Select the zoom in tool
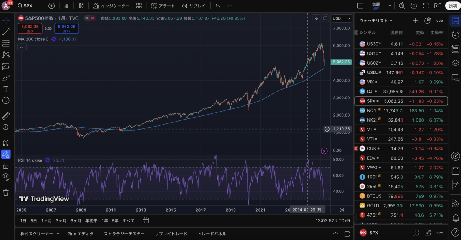This screenshot has width=461, height=240. pos(6,127)
